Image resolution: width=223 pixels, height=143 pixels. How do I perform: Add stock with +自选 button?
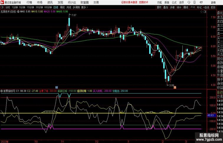(206, 7)
